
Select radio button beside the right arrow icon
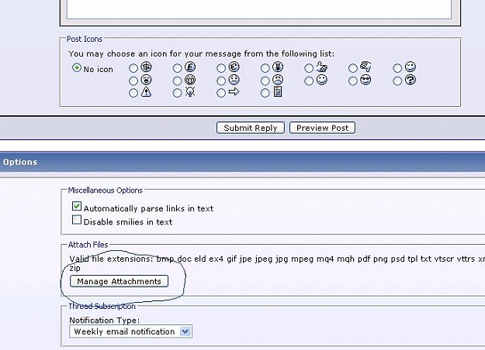pyautogui.click(x=221, y=93)
